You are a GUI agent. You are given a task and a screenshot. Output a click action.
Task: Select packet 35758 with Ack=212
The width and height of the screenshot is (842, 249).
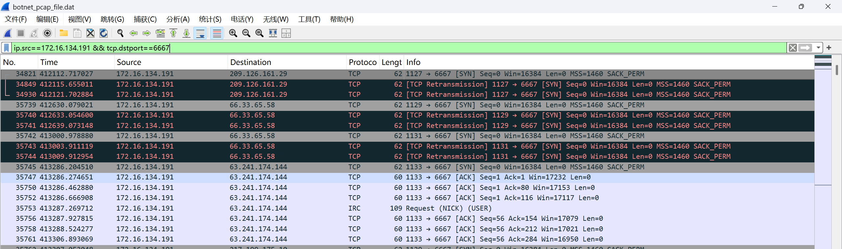(407, 229)
